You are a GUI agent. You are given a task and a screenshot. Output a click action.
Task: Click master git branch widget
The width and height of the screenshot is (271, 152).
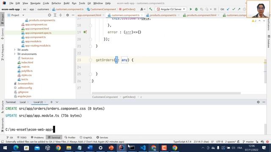pyautogui.click(x=248, y=142)
